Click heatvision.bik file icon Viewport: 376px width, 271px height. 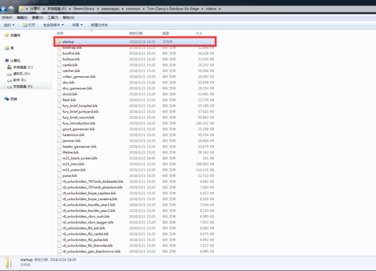tap(59, 135)
